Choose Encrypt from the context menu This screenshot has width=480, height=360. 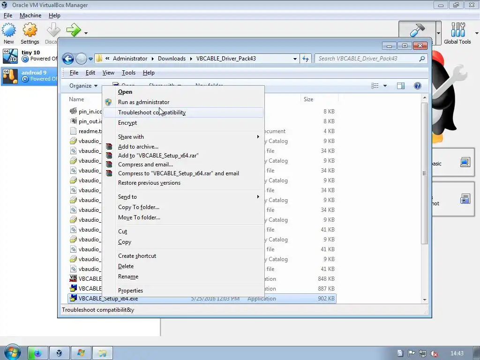tap(183, 123)
